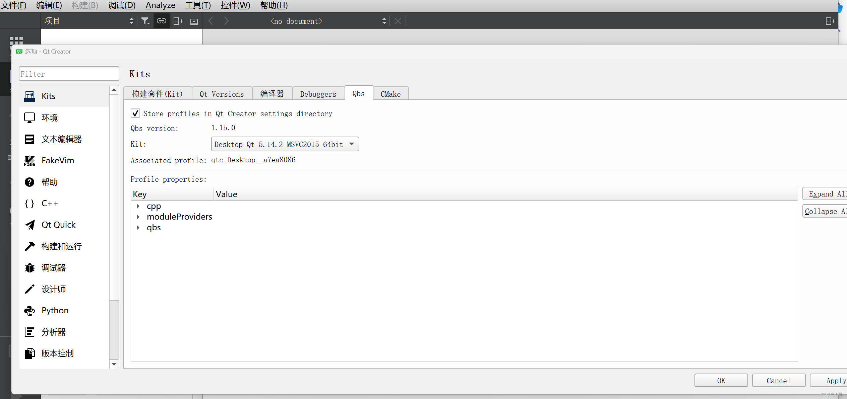Screen dimensions: 847x399
Task: Select the FakeVim settings section
Action: [57, 160]
